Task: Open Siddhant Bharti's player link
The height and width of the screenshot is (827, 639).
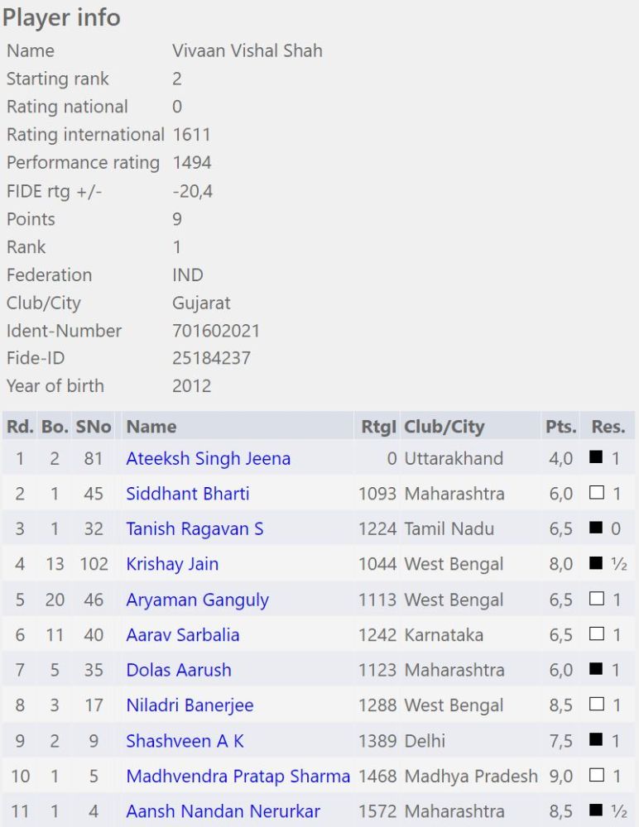Action: (x=187, y=494)
